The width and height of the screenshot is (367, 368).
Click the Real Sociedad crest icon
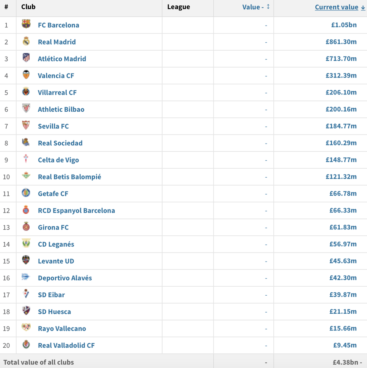26,142
